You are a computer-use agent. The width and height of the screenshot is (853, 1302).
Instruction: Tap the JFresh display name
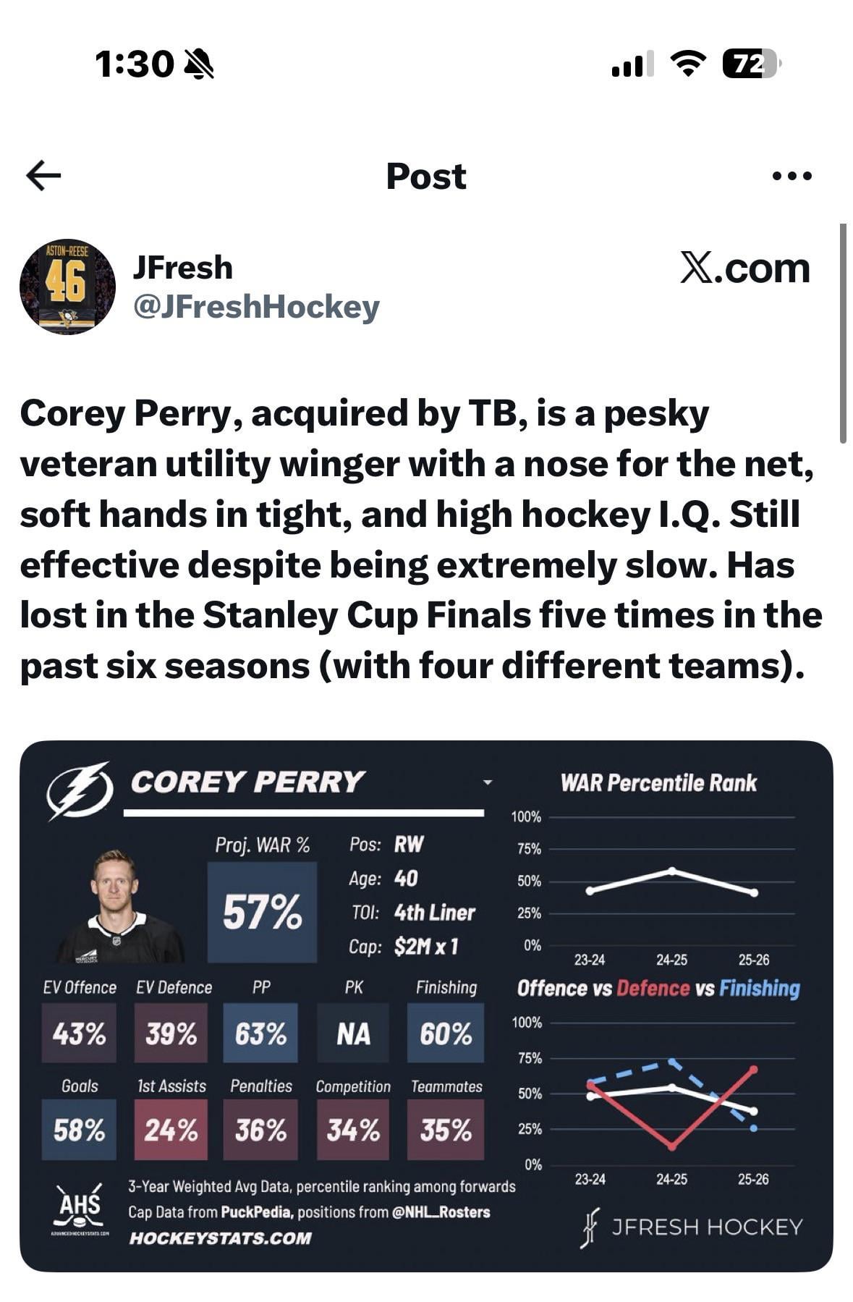click(x=182, y=268)
